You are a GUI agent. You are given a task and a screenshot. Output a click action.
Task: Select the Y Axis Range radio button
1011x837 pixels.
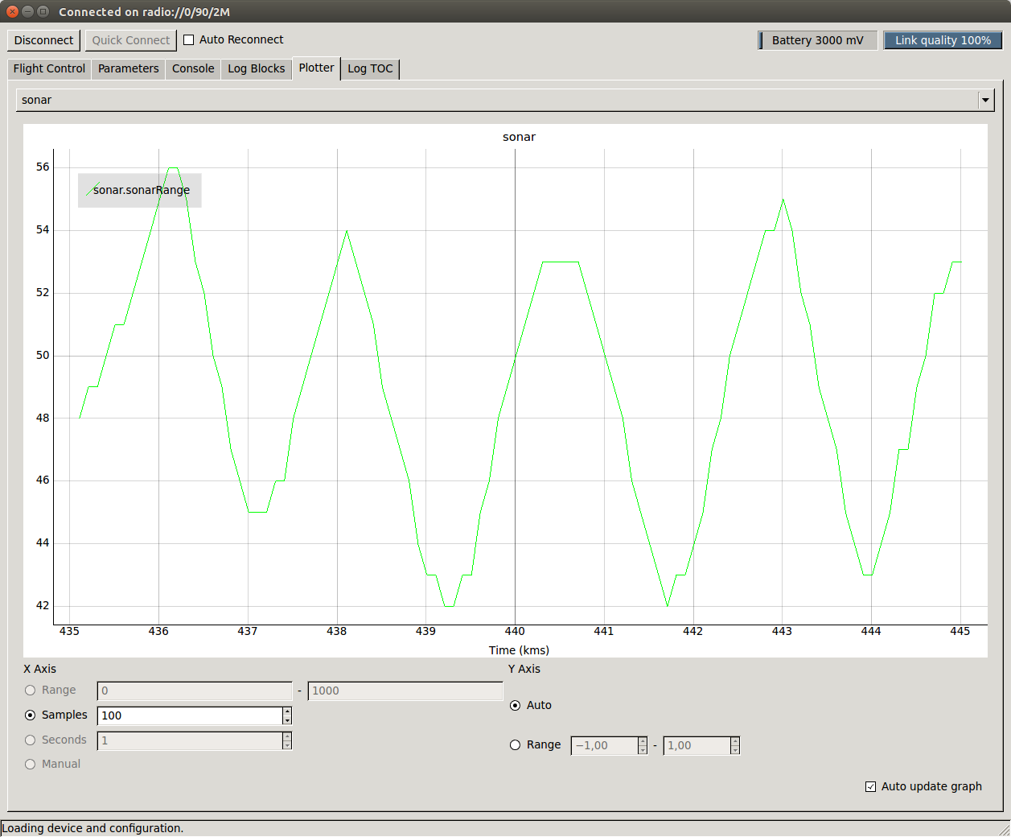coord(516,745)
